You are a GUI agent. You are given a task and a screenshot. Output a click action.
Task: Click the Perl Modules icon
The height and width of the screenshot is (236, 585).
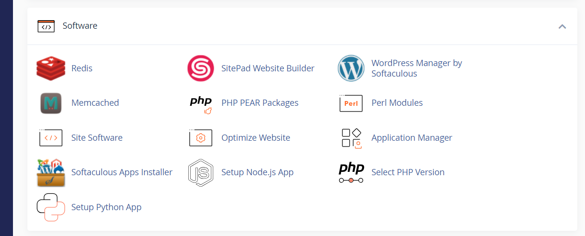tap(351, 103)
